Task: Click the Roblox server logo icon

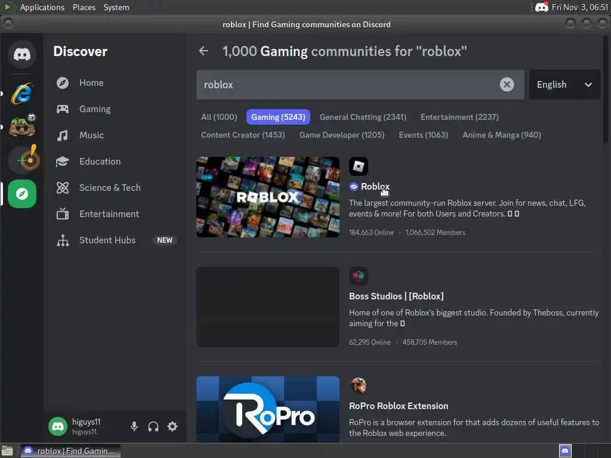Action: point(359,166)
